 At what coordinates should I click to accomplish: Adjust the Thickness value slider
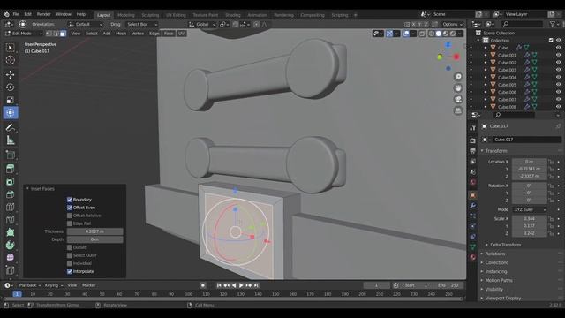(95, 231)
